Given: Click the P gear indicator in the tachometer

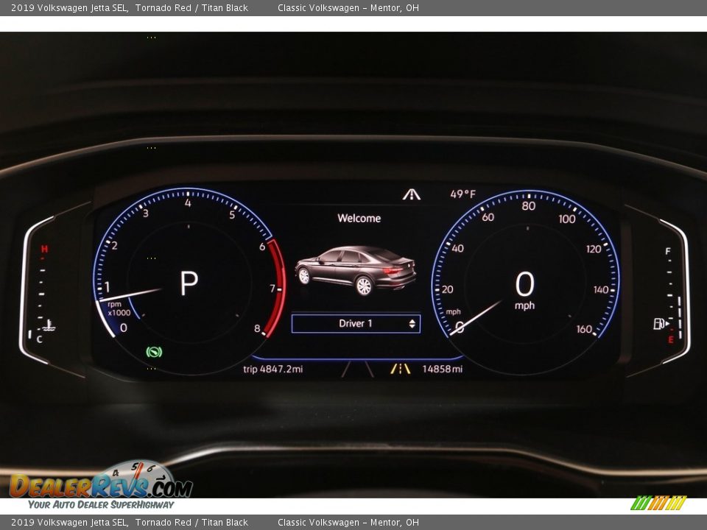Looking at the screenshot, I should coord(189,283).
